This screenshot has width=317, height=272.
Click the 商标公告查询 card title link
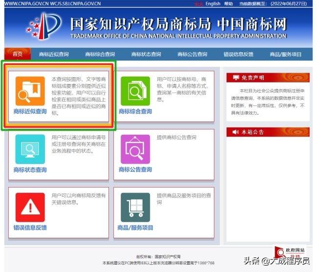(135, 169)
